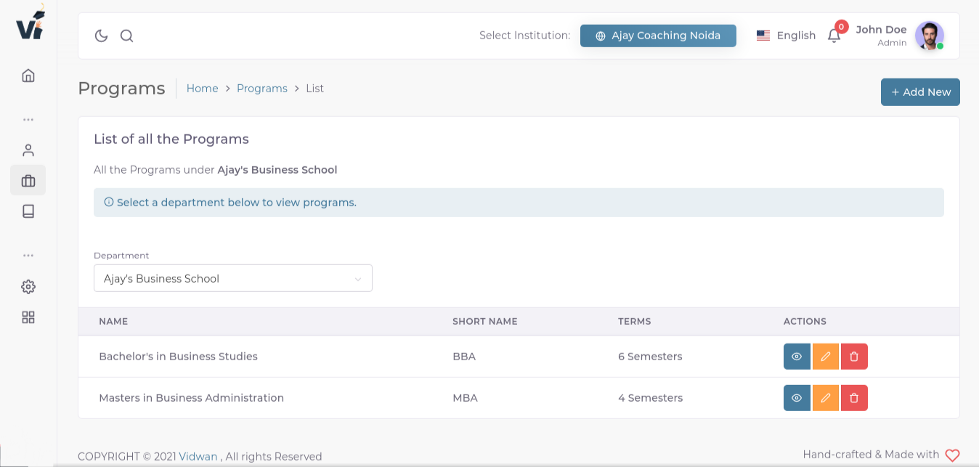Viewport: 979px width, 467px height.
Task: Select the briefcase programs sidebar icon
Action: coord(28,181)
